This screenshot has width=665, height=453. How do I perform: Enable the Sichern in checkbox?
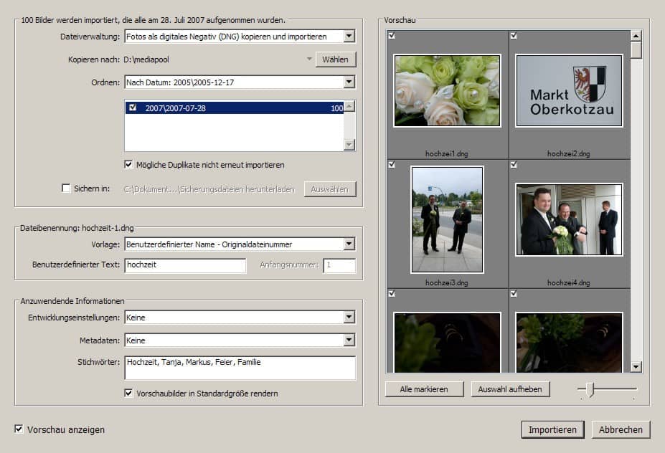tap(67, 189)
